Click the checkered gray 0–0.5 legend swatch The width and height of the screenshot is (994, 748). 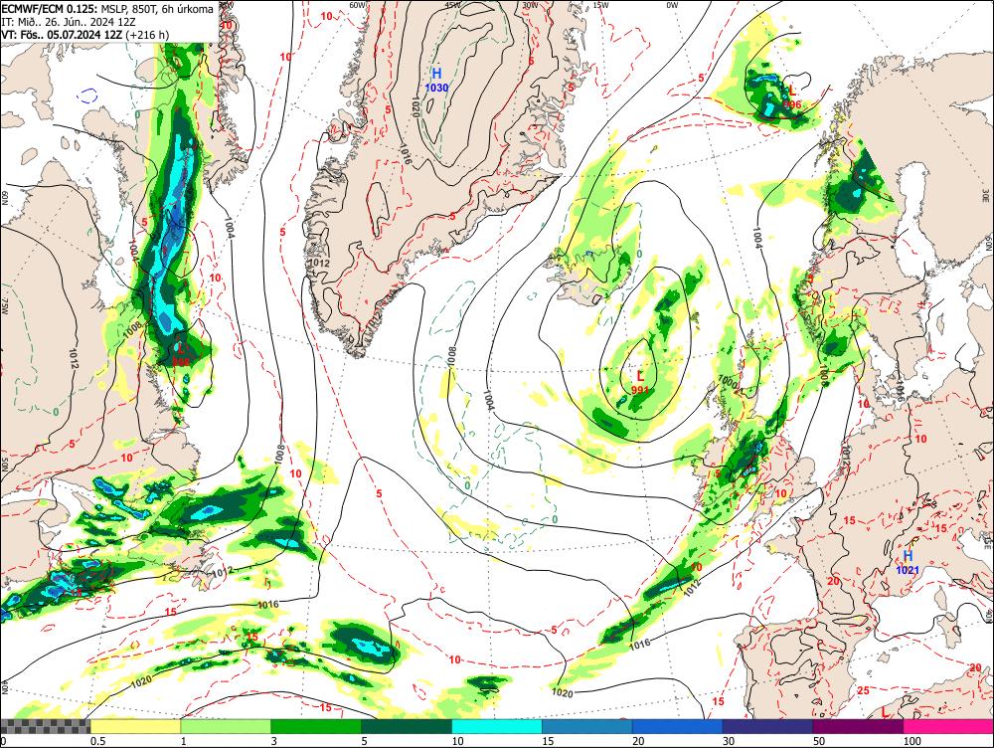click(x=45, y=726)
